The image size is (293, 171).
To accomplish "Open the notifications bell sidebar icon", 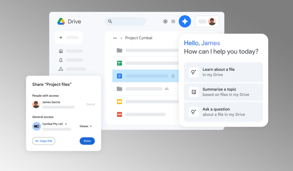I will tap(61, 60).
